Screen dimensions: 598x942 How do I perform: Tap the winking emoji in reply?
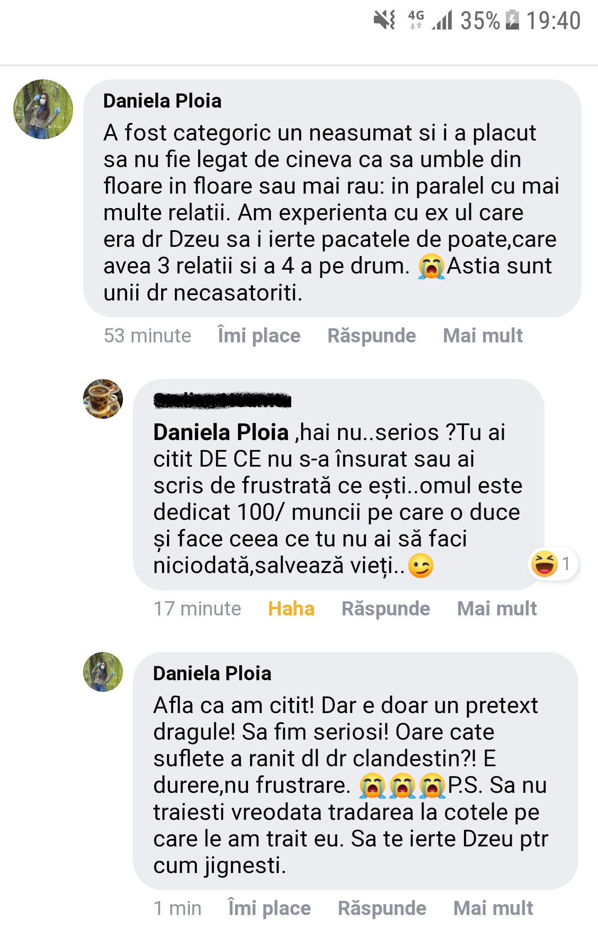pos(421,566)
